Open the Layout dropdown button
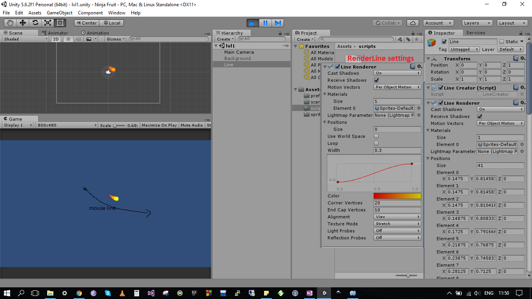Viewport: 532px width, 299px height. (x=512, y=23)
